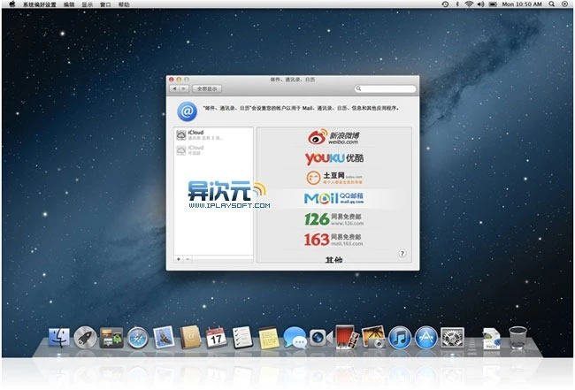The height and width of the screenshot is (390, 575).
Task: Choose the Youku 优酷 account type
Action: coord(334,158)
